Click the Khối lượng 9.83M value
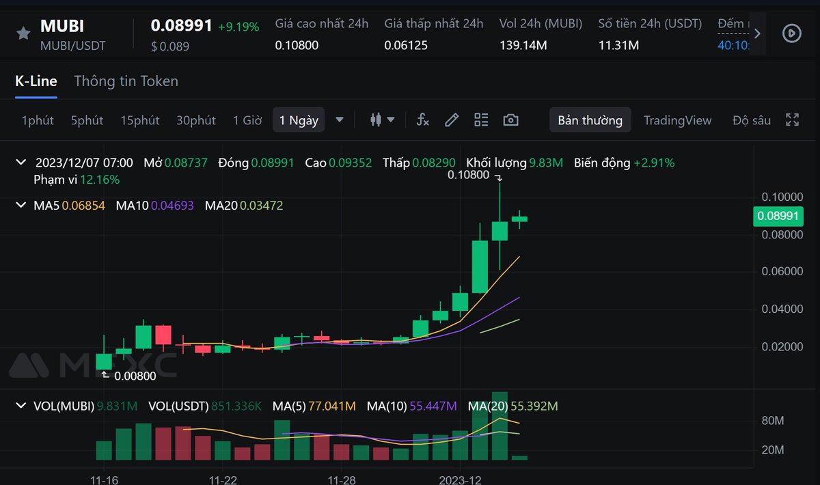This screenshot has width=820, height=485. click(x=546, y=163)
